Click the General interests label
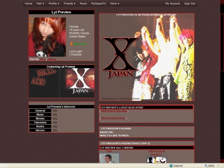 [x=40, y=110]
